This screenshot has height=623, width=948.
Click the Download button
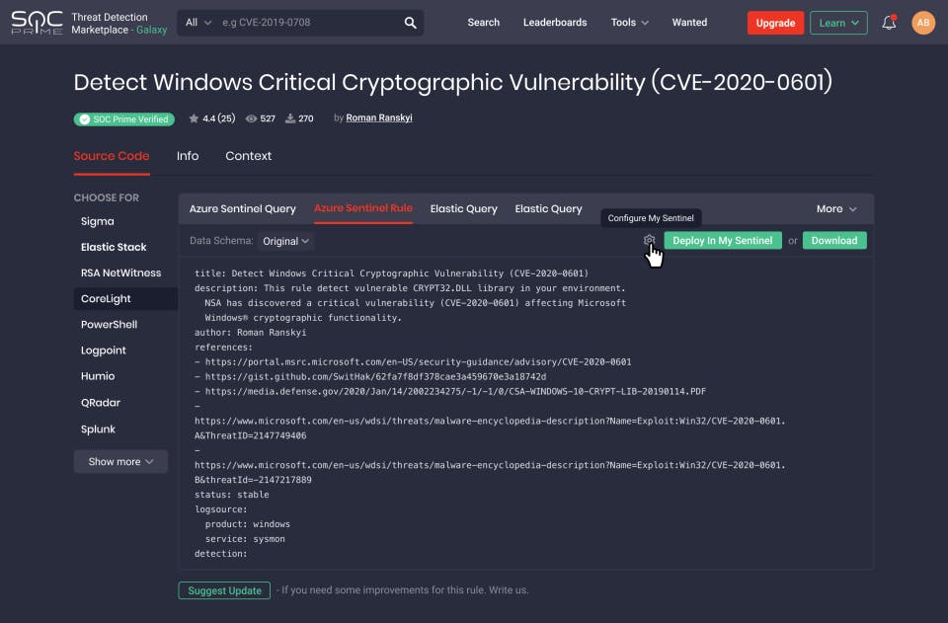click(833, 240)
